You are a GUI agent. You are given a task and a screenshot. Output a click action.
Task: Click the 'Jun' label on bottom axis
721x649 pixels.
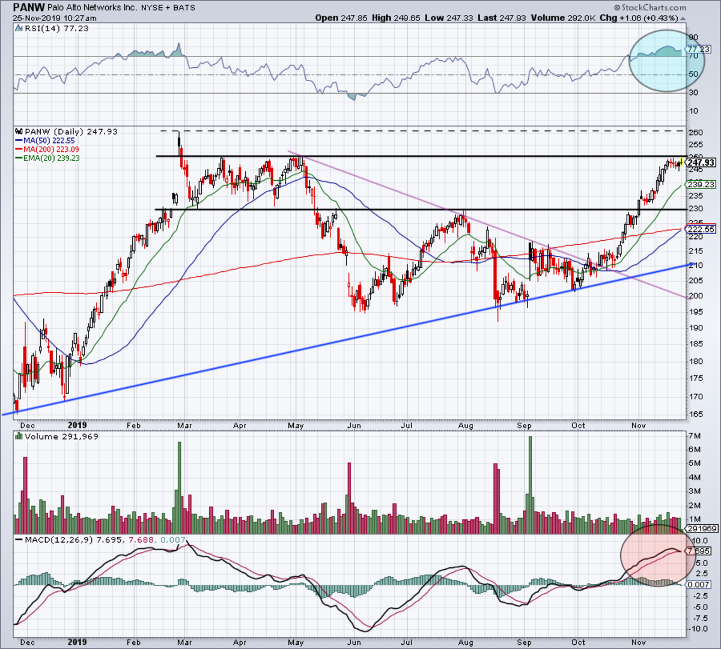(x=354, y=642)
